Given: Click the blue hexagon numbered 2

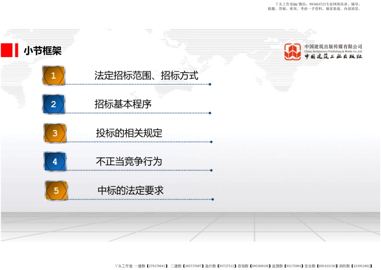Looking at the screenshot, I should pos(53,104).
